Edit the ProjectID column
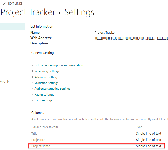 38,140
